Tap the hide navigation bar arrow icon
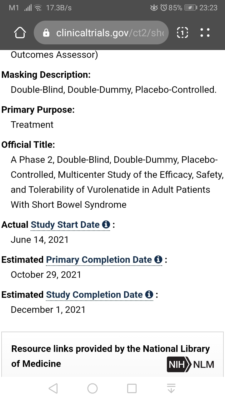The image size is (225, 400). click(x=171, y=388)
